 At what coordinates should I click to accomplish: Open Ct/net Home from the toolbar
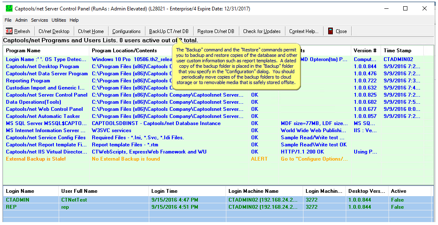91,31
